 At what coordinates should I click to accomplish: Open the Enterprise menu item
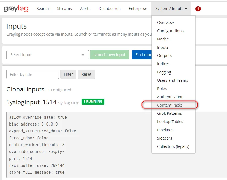coord(138,9)
